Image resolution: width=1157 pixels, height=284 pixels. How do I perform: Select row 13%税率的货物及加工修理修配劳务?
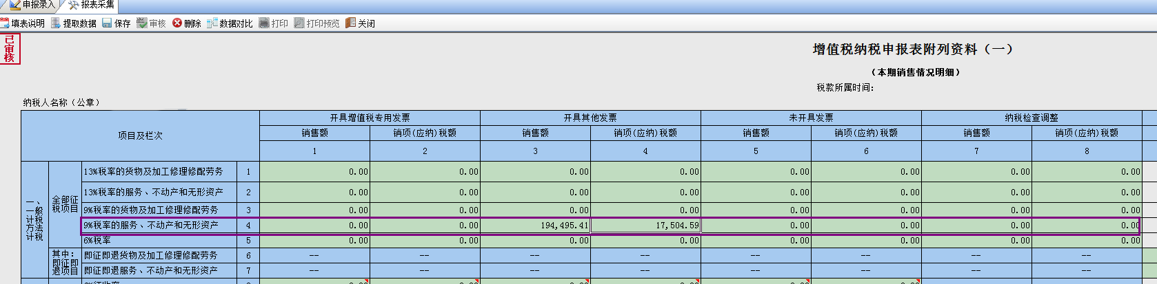159,172
